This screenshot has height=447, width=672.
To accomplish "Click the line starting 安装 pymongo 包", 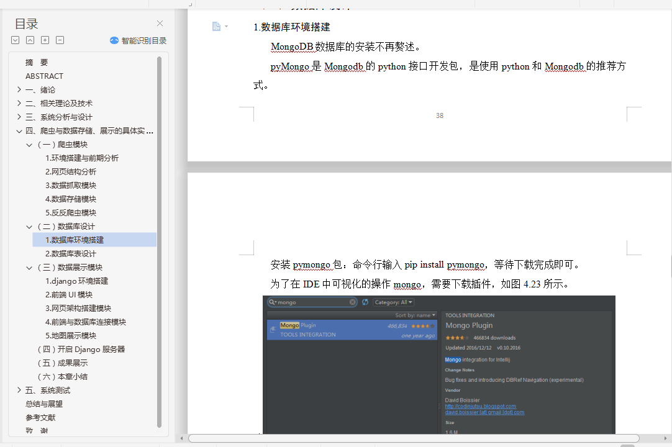I will pos(426,265).
